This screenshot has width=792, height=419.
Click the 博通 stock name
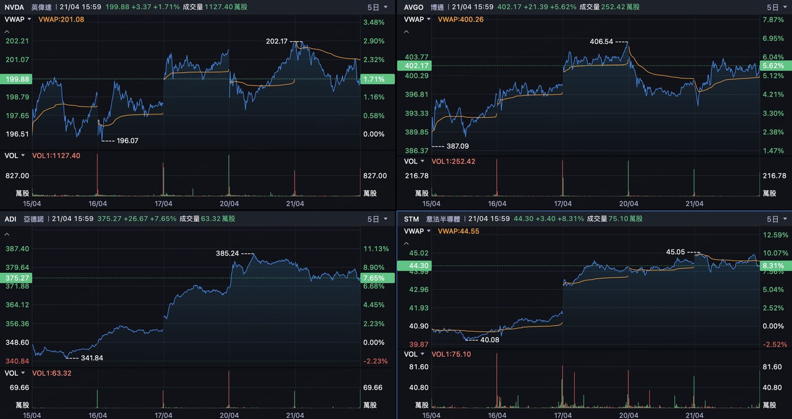437,7
